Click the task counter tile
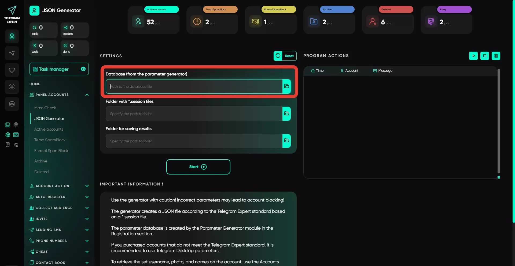This screenshot has height=266, width=515. pyautogui.click(x=43, y=30)
